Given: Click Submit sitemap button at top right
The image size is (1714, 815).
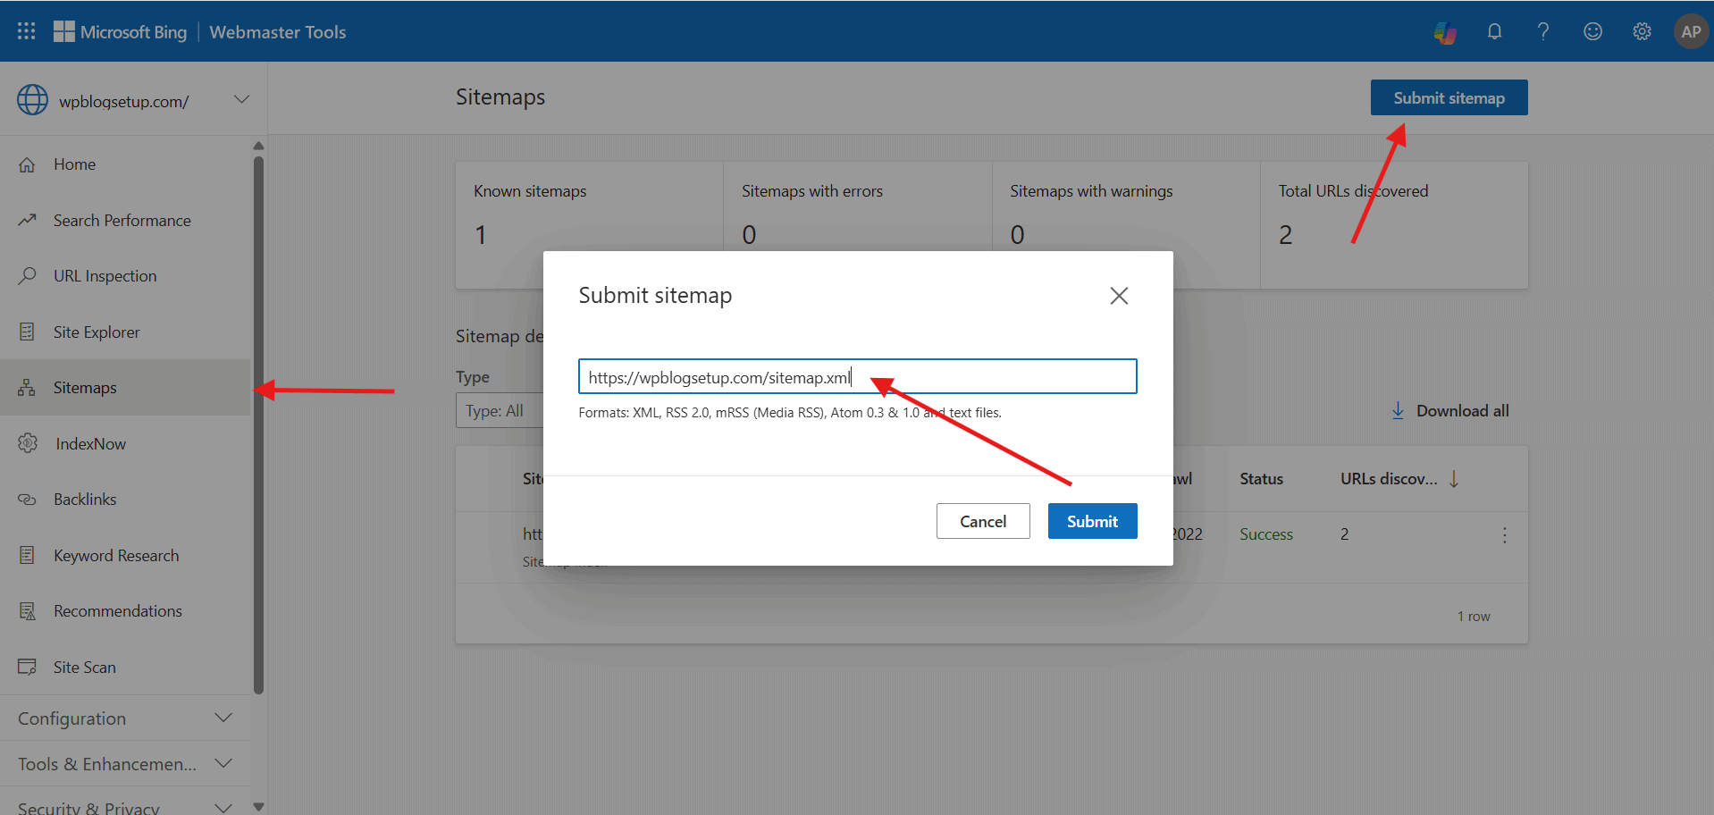Looking at the screenshot, I should coord(1449,97).
